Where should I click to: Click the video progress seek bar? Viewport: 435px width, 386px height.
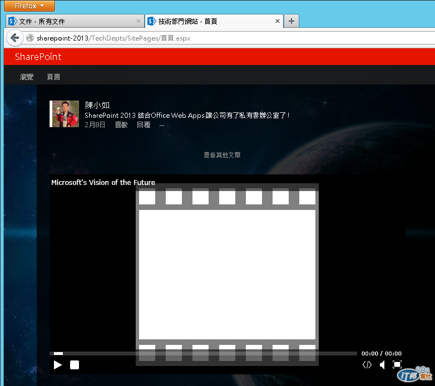[x=203, y=353]
